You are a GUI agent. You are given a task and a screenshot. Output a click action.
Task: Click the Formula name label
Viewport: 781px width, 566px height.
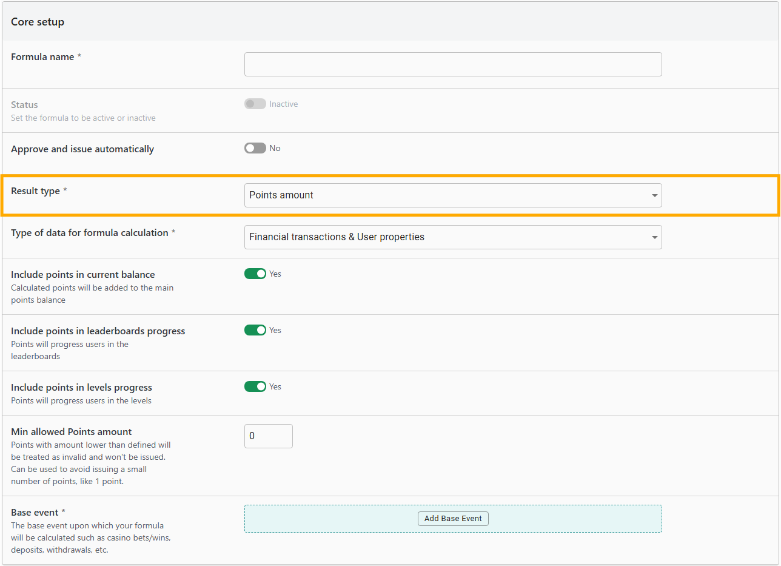click(x=42, y=57)
